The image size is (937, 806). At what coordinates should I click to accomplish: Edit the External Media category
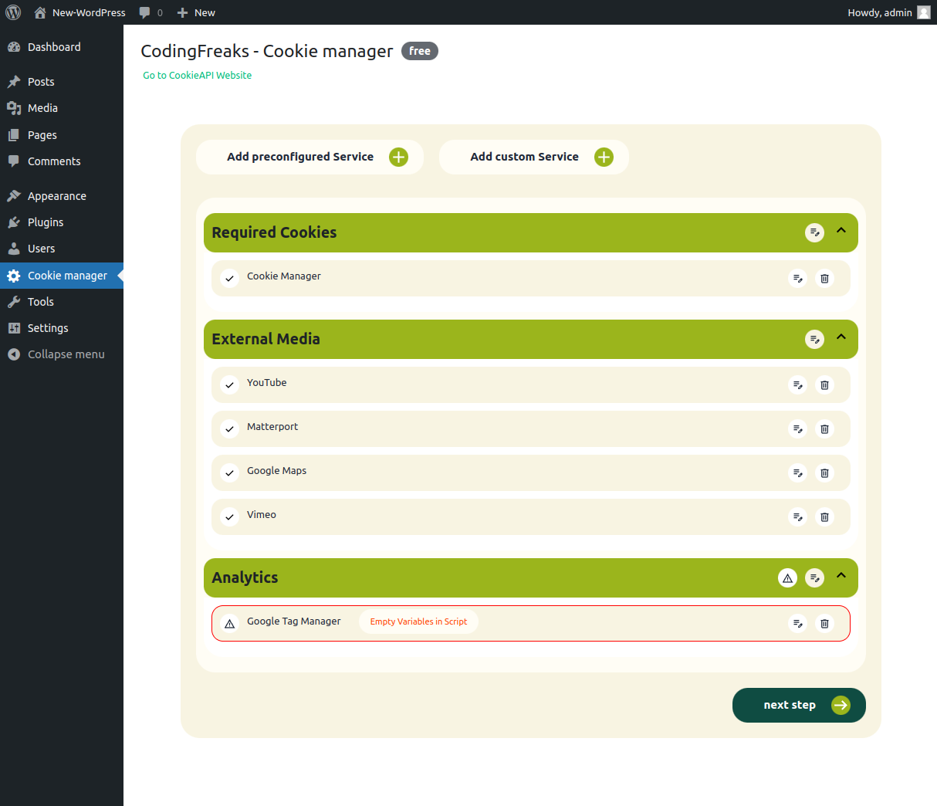tap(814, 339)
